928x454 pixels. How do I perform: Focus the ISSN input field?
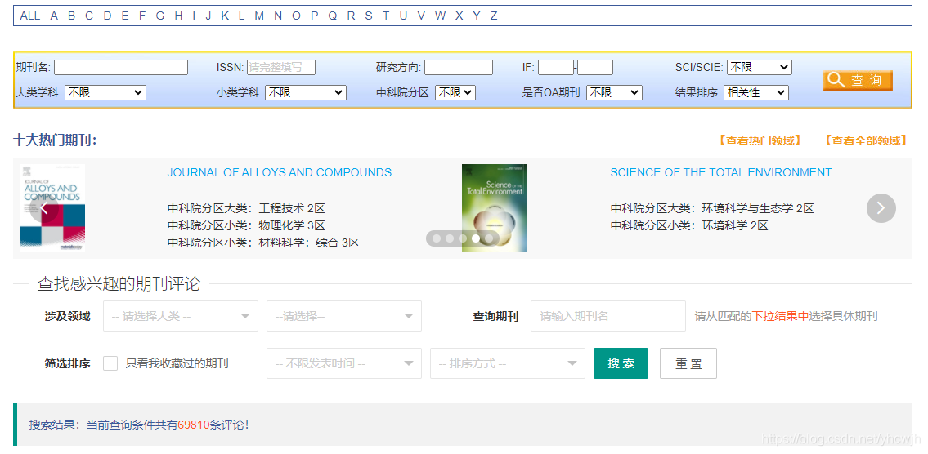pyautogui.click(x=281, y=68)
